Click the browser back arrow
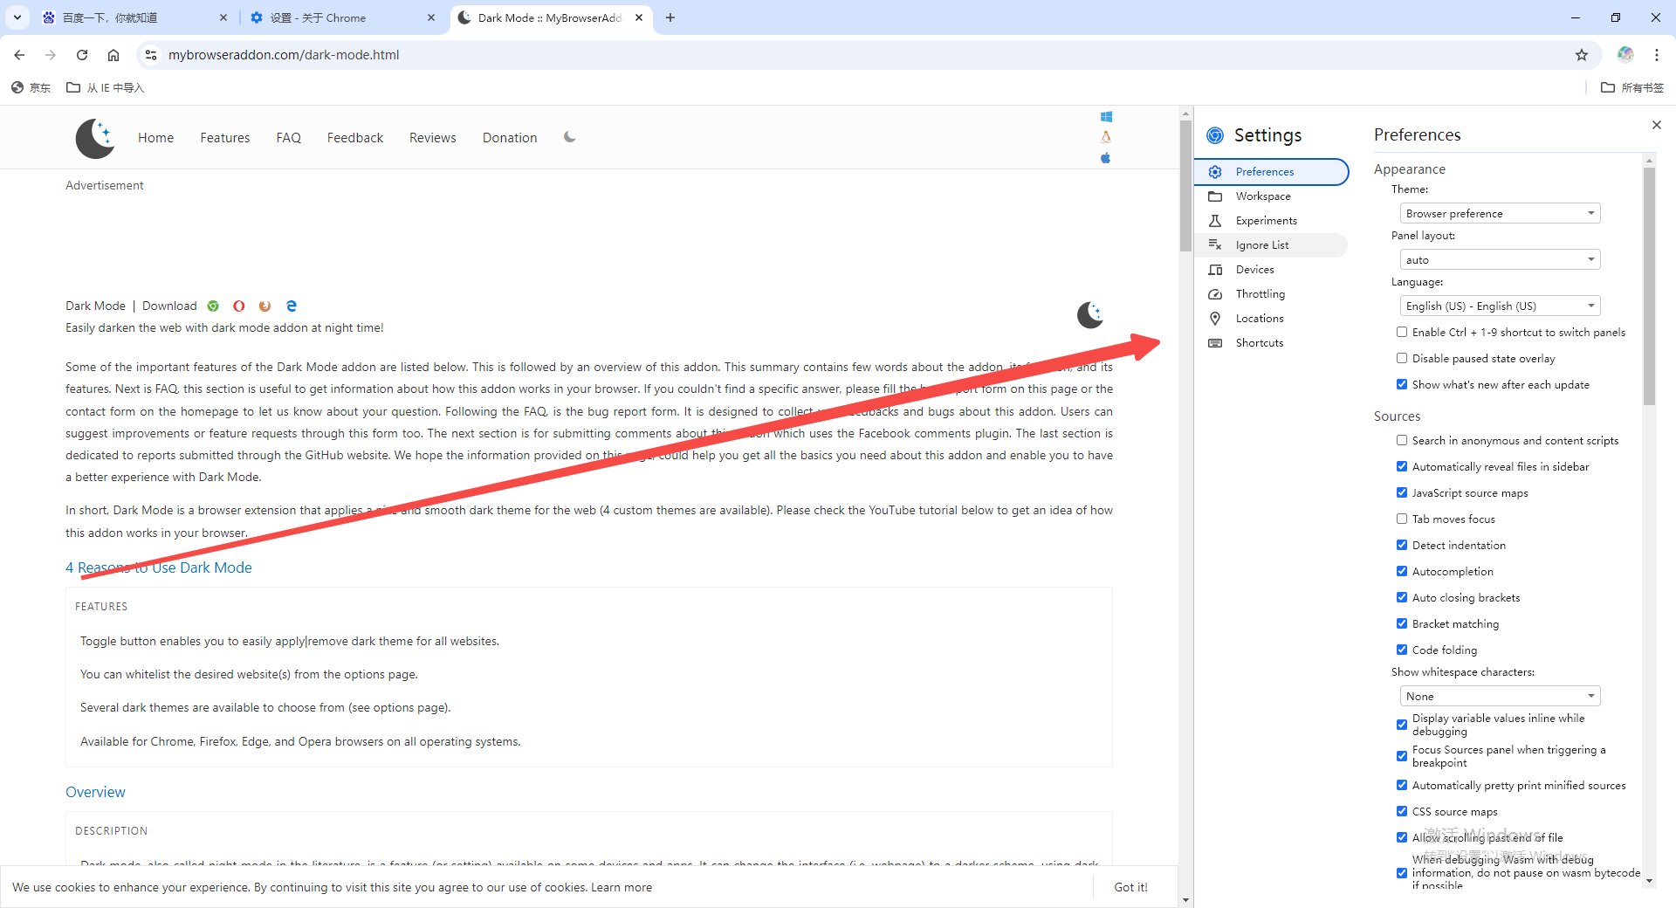Viewport: 1676px width, 908px height. point(19,55)
